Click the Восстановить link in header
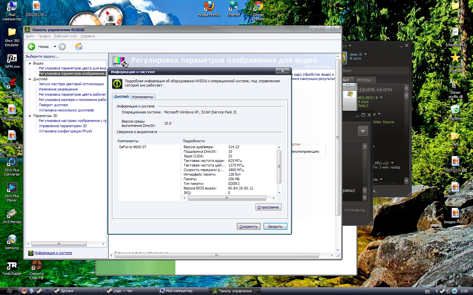 point(318,66)
